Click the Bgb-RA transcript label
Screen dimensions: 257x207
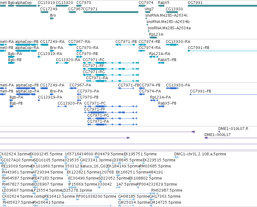tap(15, 54)
